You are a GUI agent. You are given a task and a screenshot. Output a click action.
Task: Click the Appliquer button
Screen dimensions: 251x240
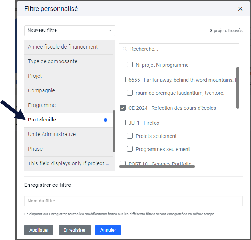pyautogui.click(x=39, y=230)
